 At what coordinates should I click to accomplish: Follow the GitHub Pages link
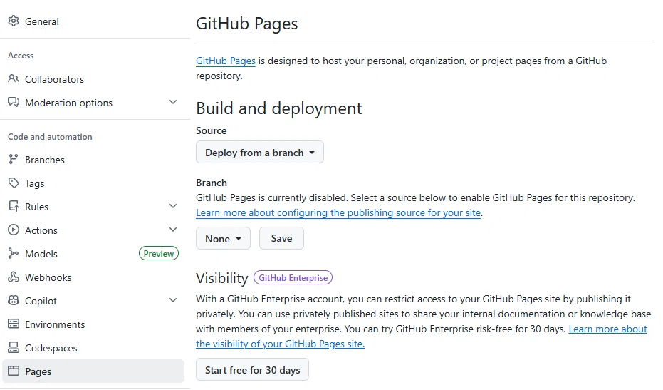tap(225, 61)
